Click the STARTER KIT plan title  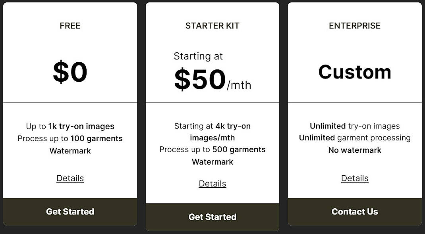pos(212,25)
